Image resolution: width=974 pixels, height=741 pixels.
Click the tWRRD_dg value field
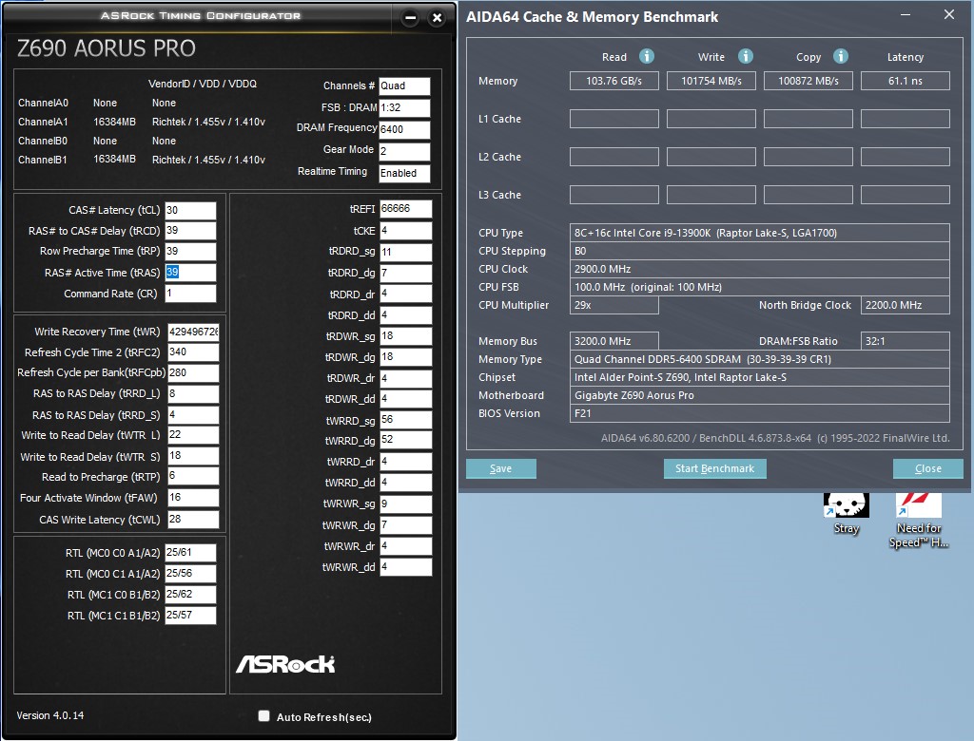tap(405, 440)
